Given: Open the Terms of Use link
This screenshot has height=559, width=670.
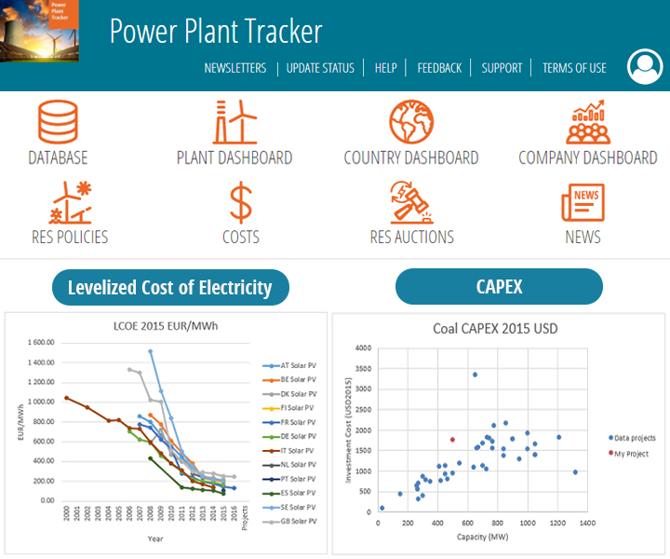Looking at the screenshot, I should 574,68.
